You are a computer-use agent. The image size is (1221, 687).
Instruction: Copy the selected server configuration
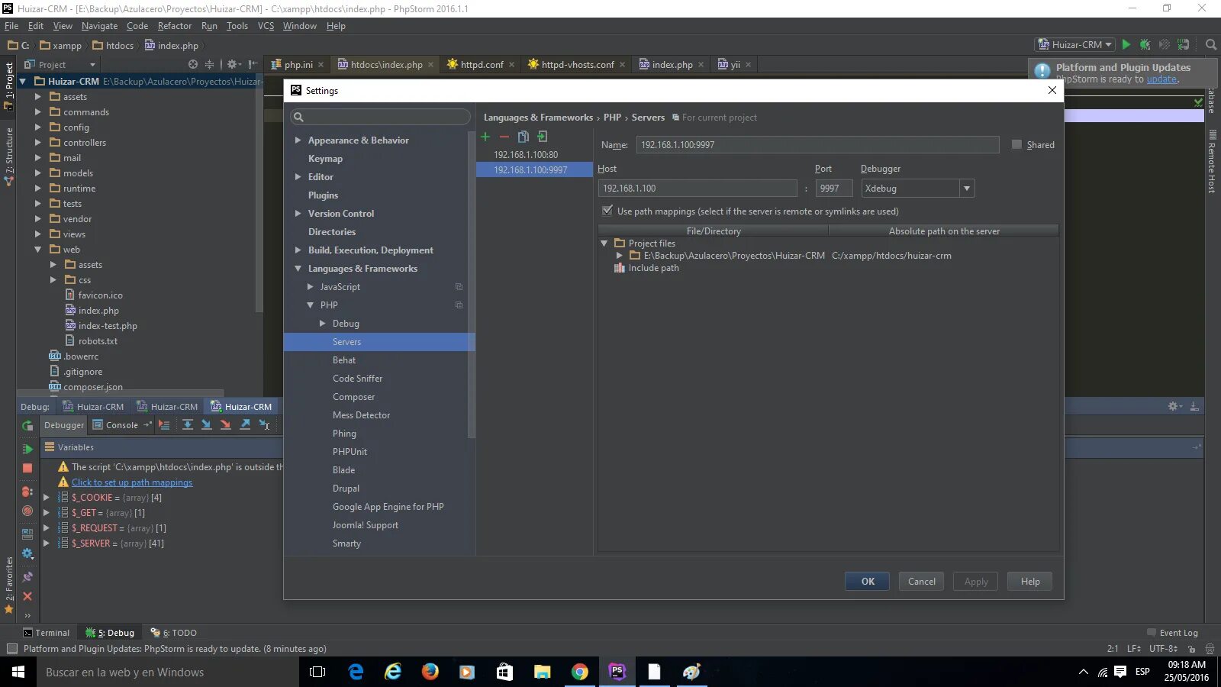[x=524, y=137]
